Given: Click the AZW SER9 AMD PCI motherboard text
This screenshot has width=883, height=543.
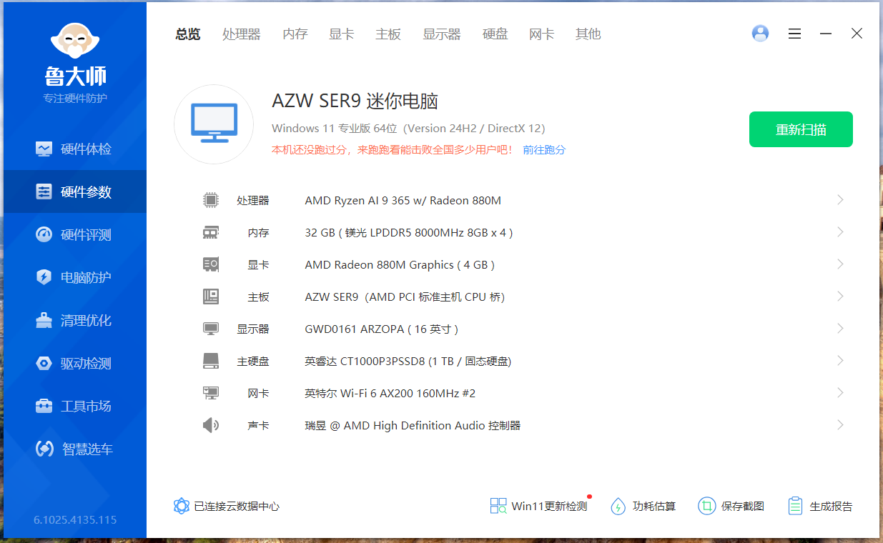Looking at the screenshot, I should coord(405,297).
